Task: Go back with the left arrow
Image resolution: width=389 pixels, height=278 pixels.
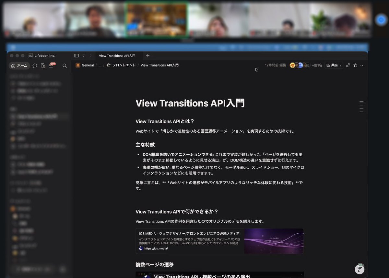Action: 84,56
